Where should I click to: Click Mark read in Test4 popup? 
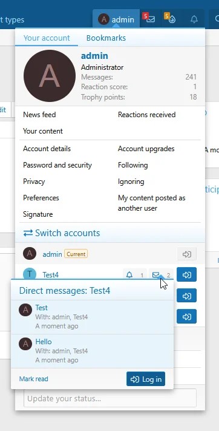(33, 379)
